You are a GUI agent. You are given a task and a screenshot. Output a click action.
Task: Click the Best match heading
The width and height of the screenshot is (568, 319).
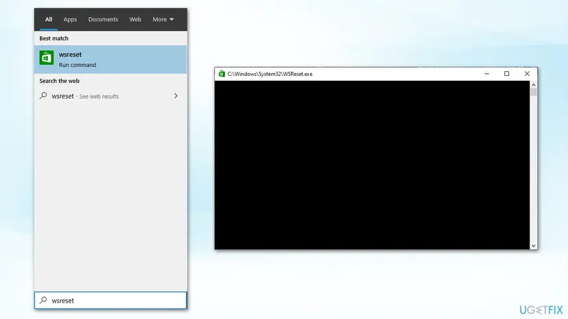[54, 38]
